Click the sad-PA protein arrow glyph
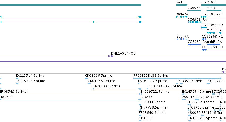 [182, 39]
